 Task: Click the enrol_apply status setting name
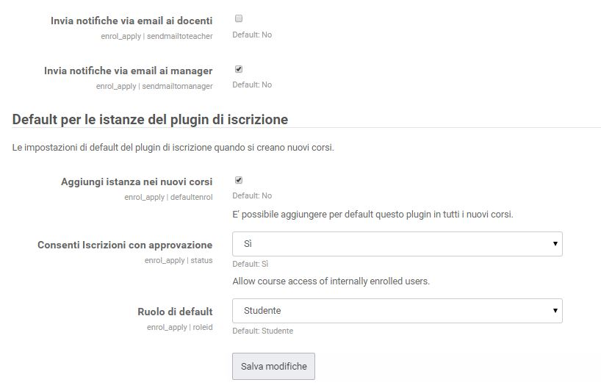tap(179, 260)
